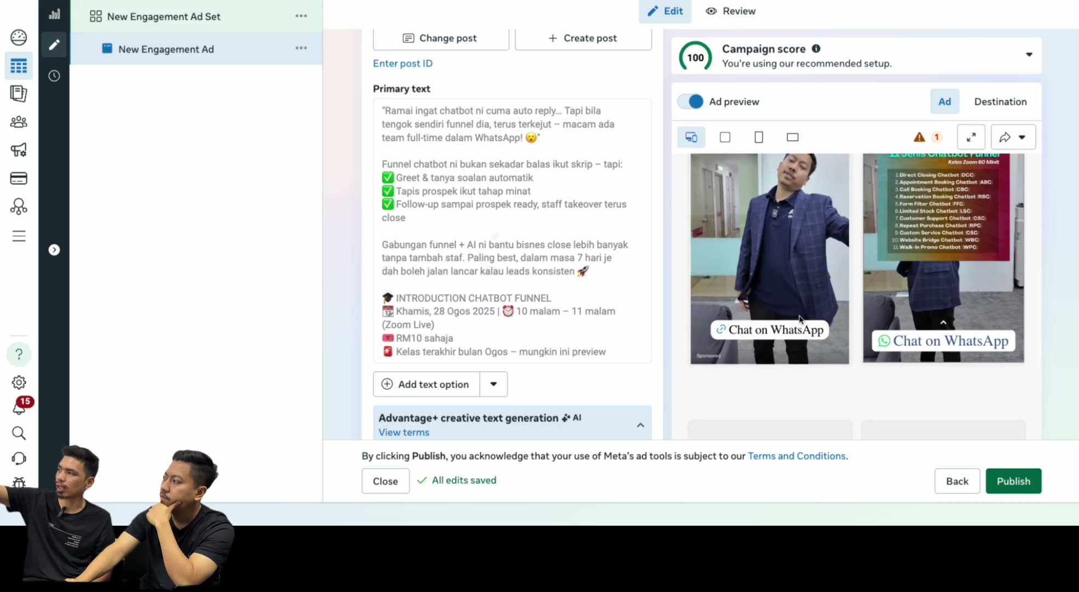The height and width of the screenshot is (592, 1079).
Task: Expand the Campaign score dropdown arrow
Action: tap(1029, 54)
